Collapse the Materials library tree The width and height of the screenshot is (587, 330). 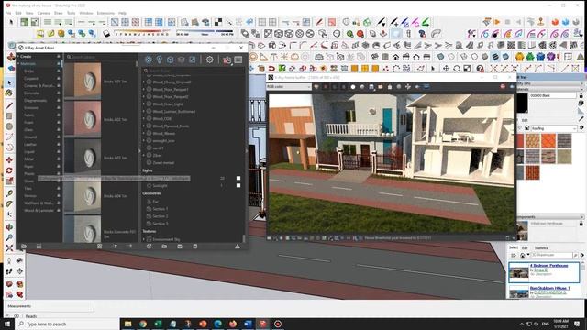(x=18, y=64)
